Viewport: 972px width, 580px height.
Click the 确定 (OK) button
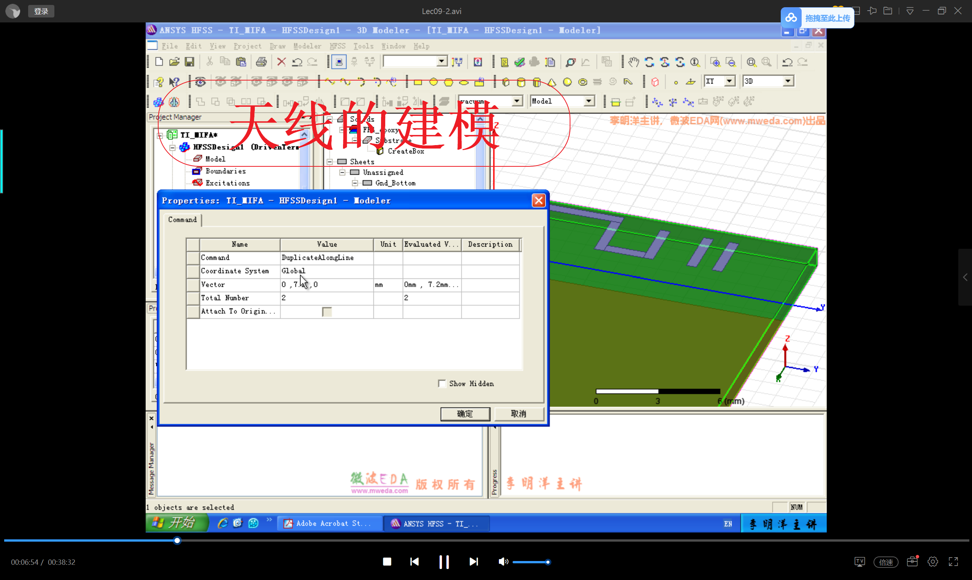465,414
